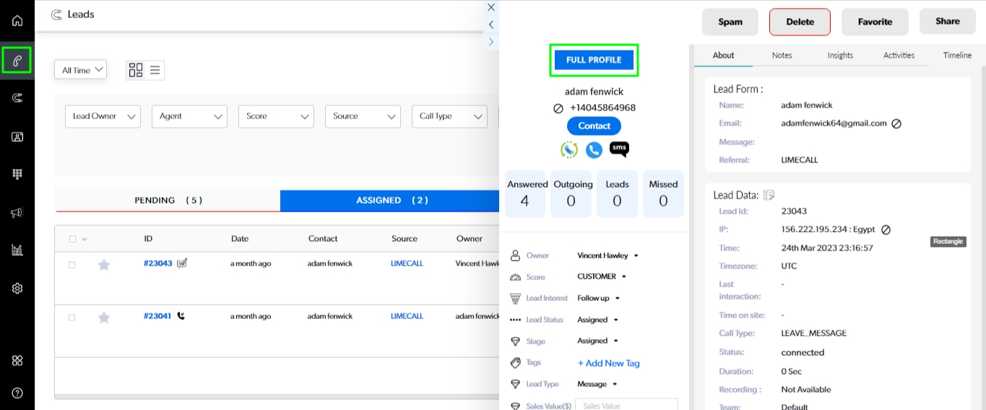Open the All Time date dropdown
Viewport: 986px width, 410px height.
pos(80,70)
